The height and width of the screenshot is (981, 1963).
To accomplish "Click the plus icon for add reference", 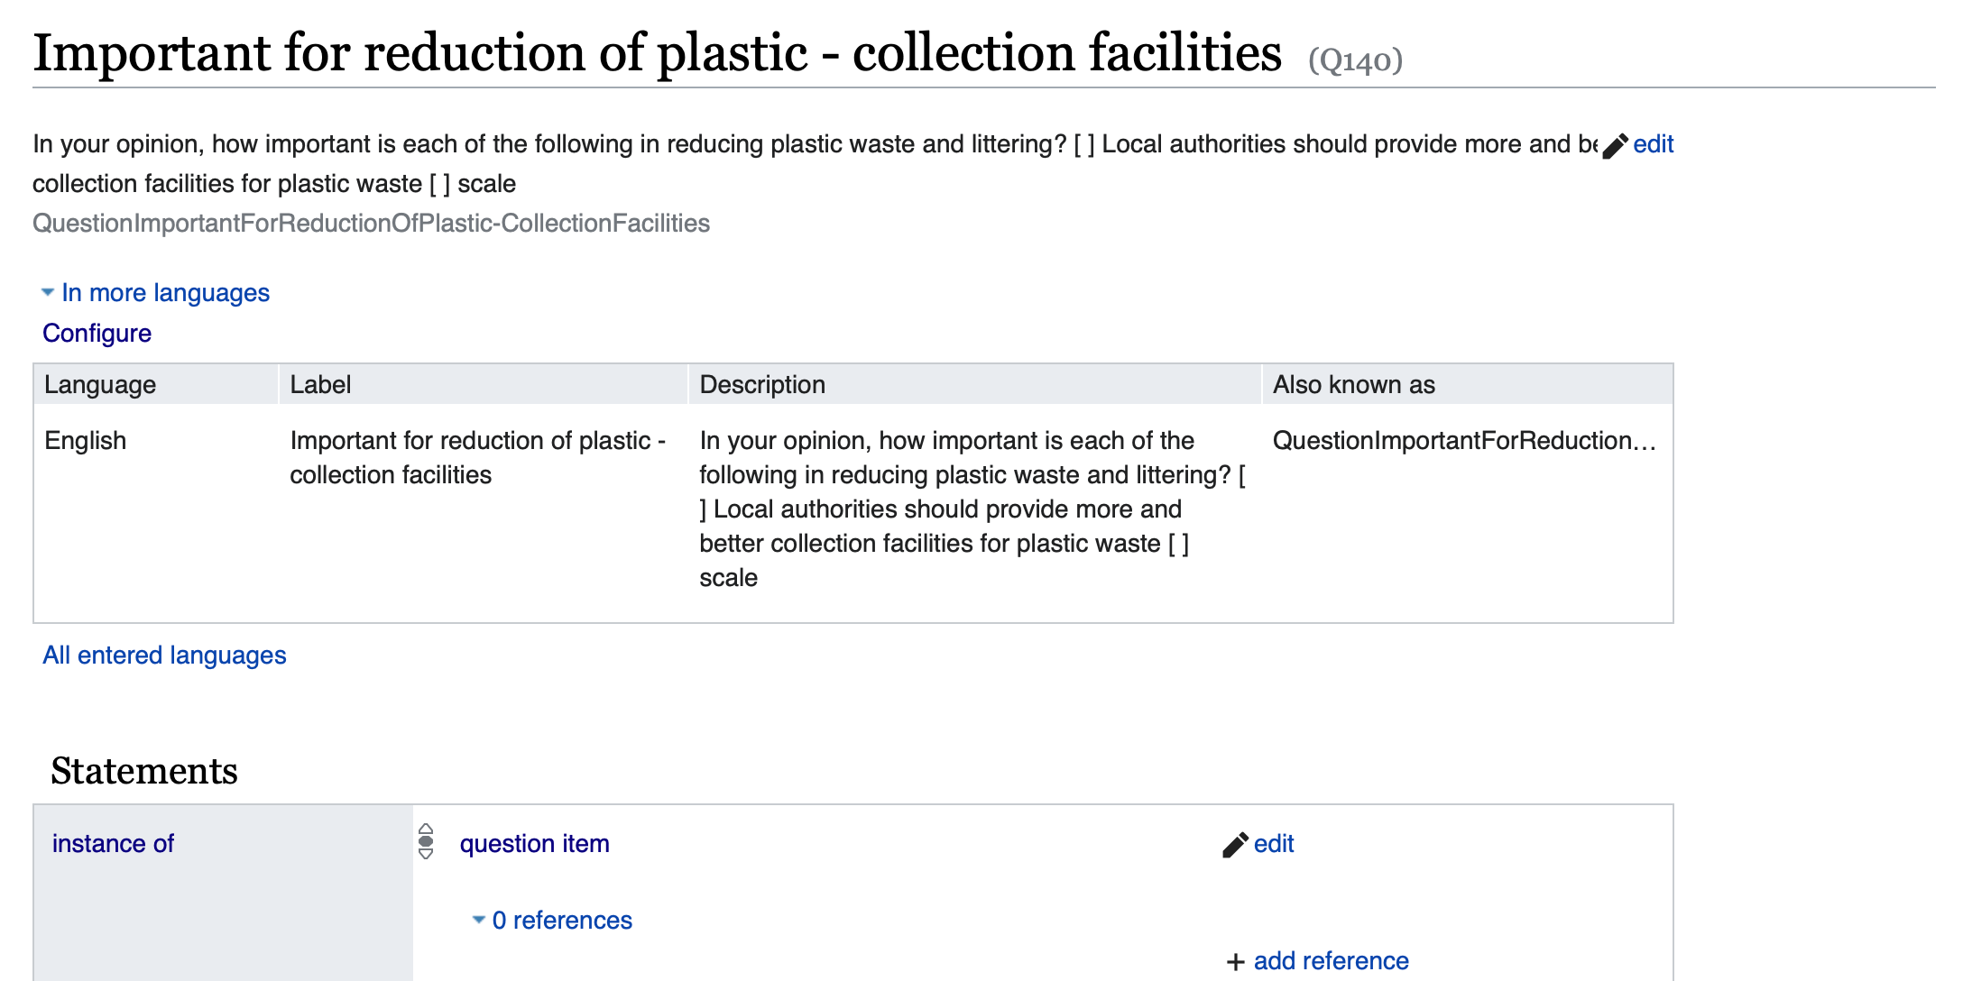I will 1236,962.
